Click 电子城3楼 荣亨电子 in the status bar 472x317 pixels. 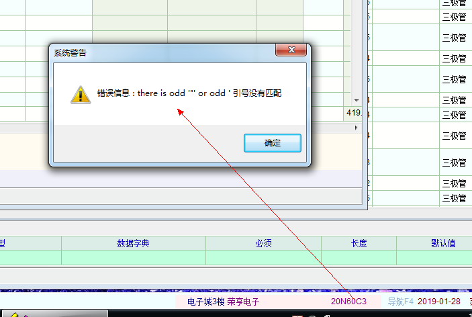coord(223,302)
